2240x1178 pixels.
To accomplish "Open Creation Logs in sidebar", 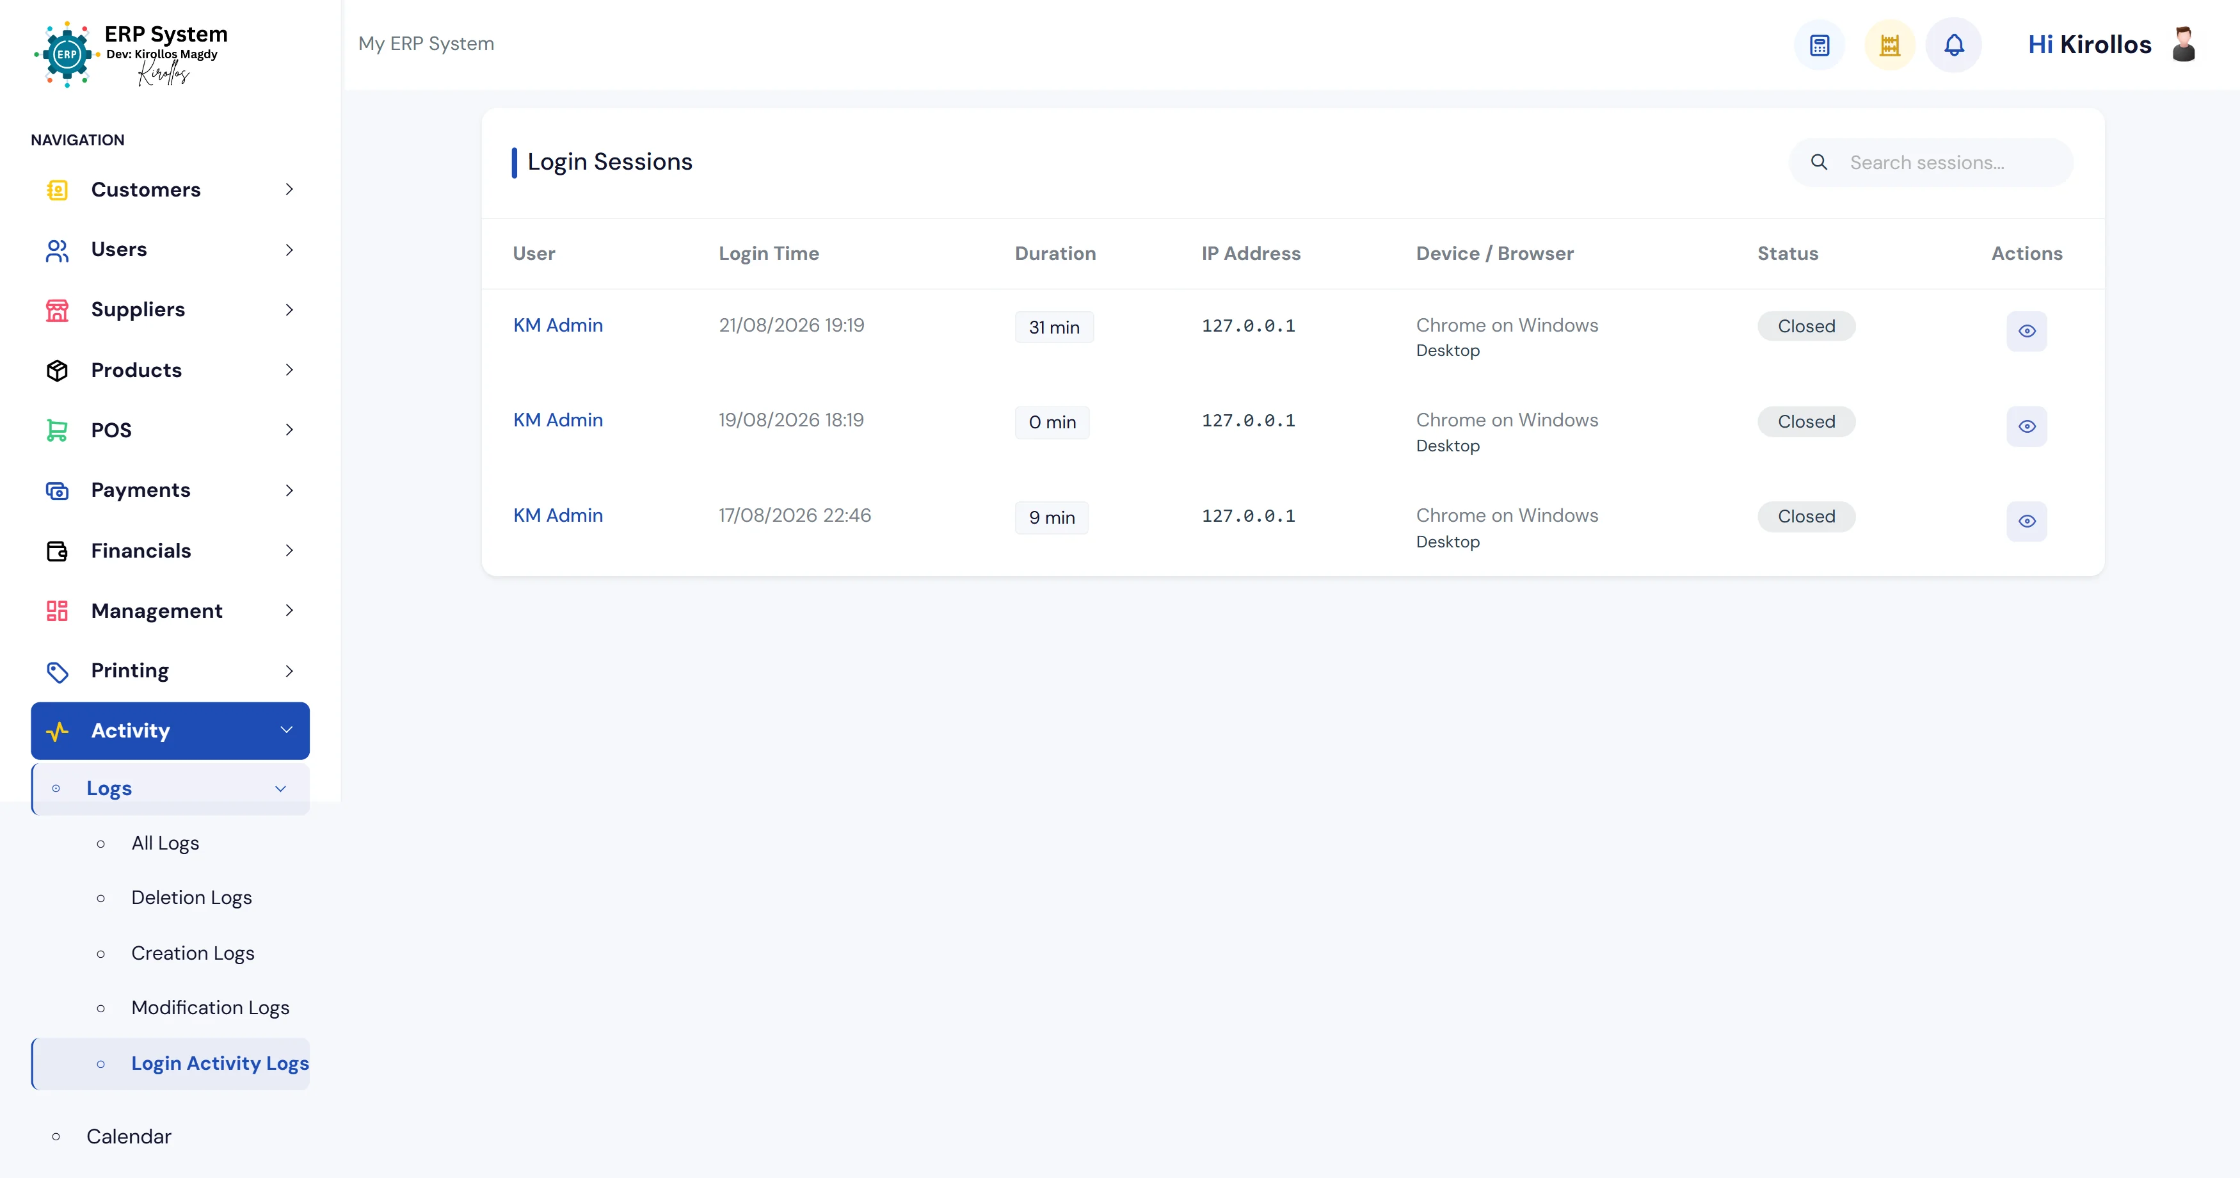I will pos(193,953).
